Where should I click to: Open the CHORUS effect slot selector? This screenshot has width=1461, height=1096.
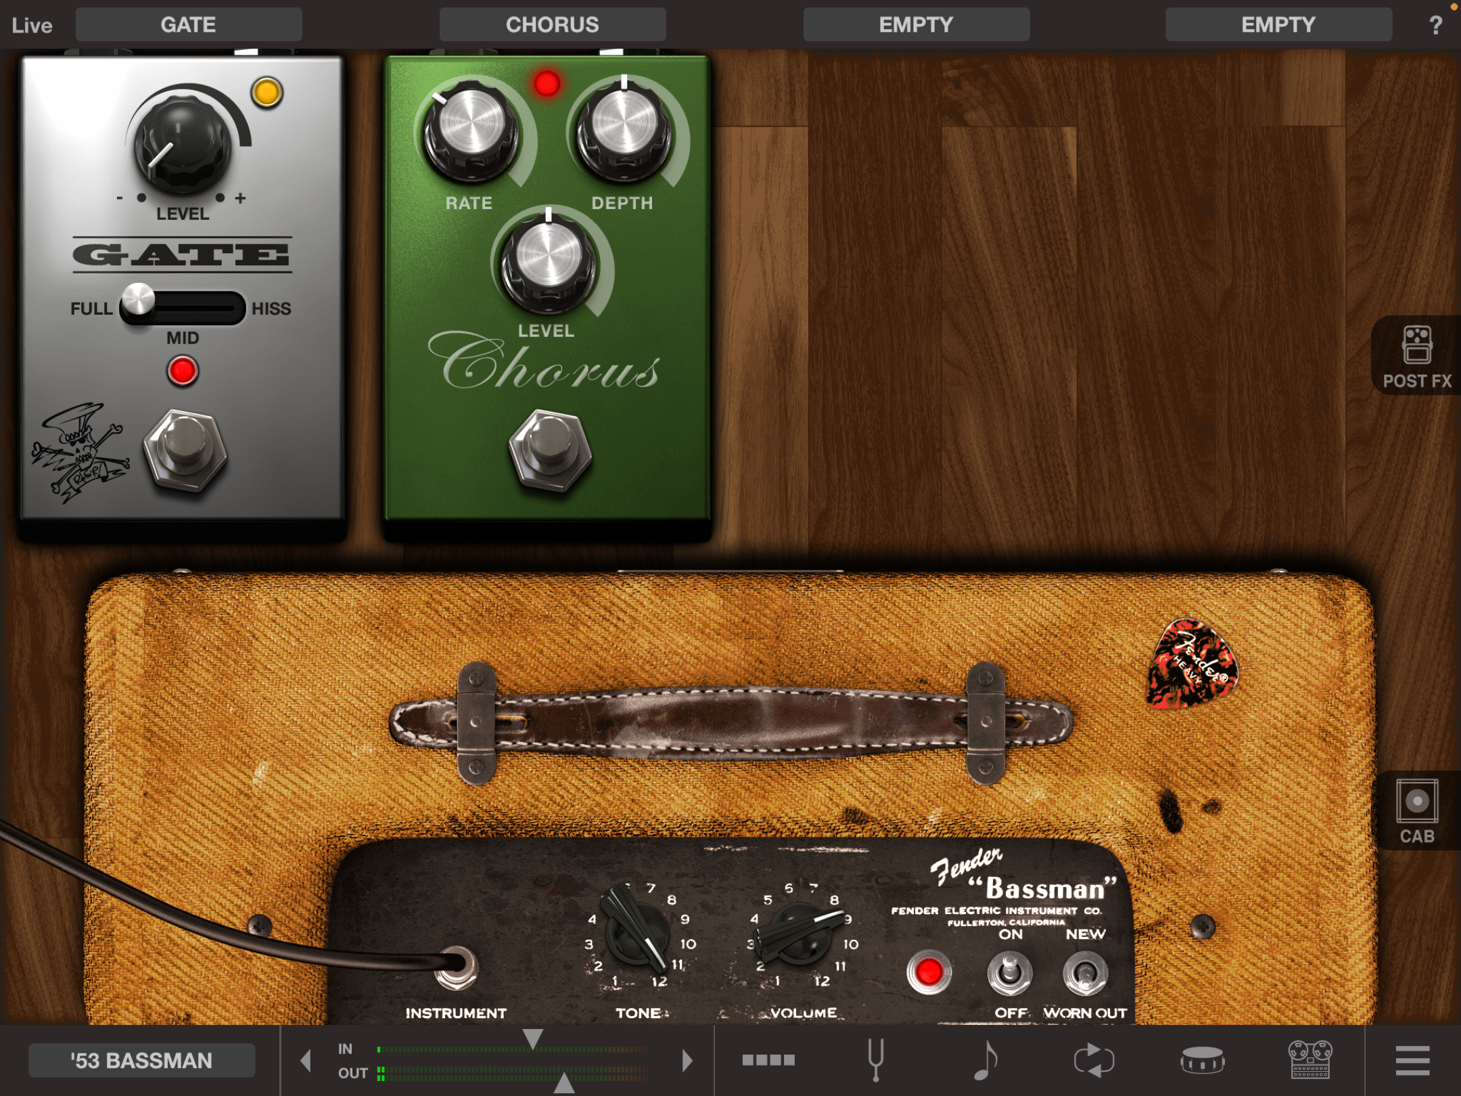pos(553,25)
